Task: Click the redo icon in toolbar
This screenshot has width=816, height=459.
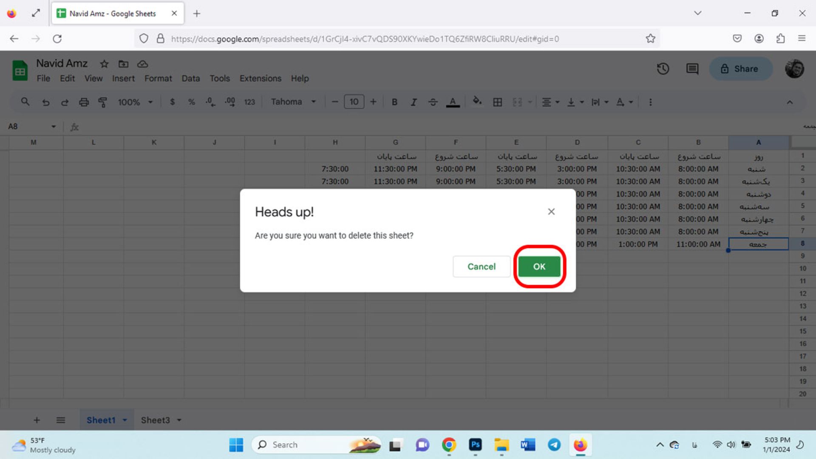Action: pyautogui.click(x=65, y=102)
